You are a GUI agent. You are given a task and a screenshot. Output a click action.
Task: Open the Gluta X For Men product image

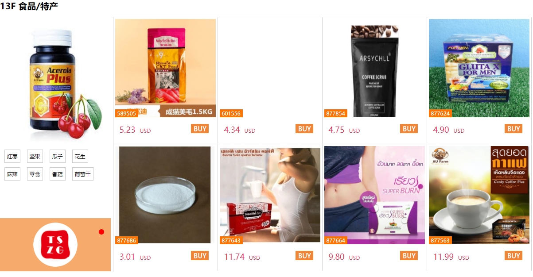tap(480, 68)
